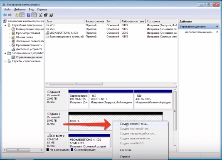Choose Создать простой том… in context menu

[x=140, y=124]
